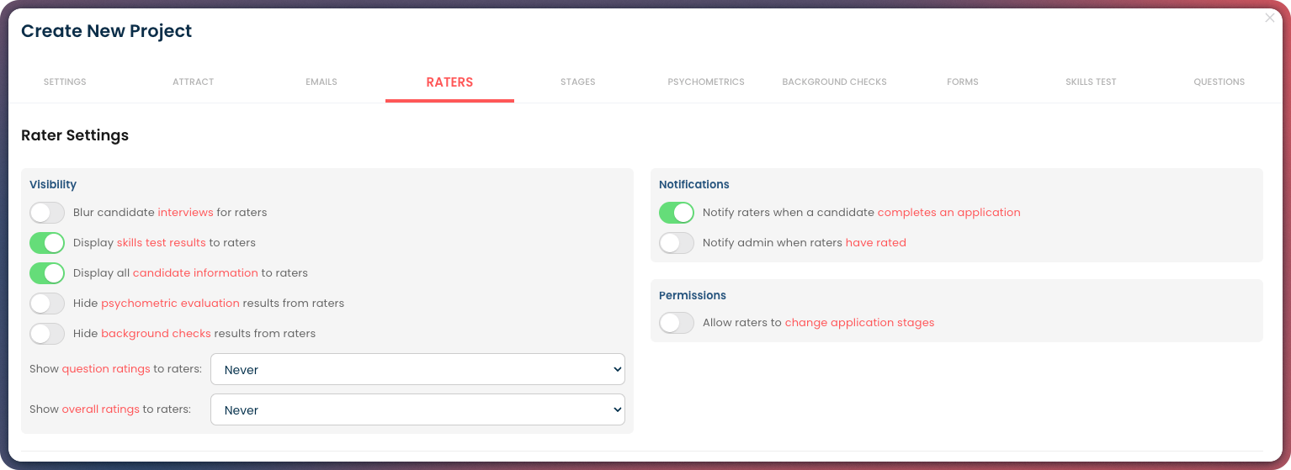Click the change application stages link
1291x470 pixels.
(859, 323)
